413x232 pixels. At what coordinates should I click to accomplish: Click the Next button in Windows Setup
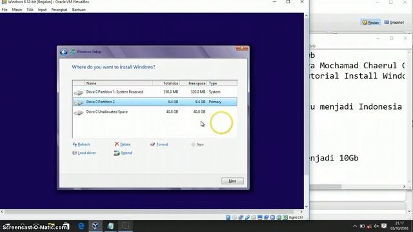[x=232, y=181]
